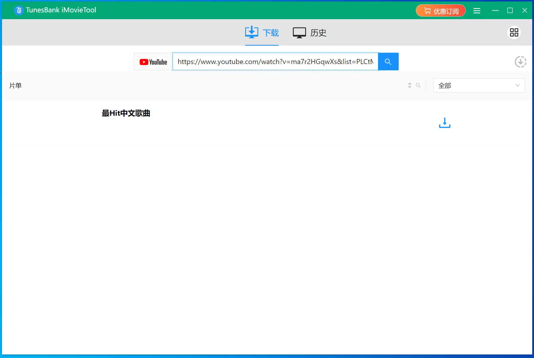This screenshot has height=358, width=534.
Task: Switch to the 历史 tab
Action: 310,33
